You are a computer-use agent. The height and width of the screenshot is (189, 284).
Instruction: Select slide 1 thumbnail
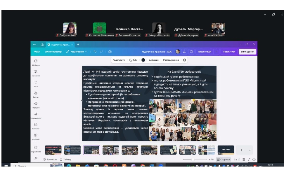coord(53,150)
